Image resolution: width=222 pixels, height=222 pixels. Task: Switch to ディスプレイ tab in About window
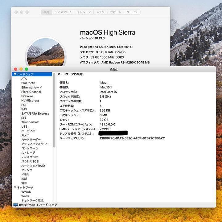click(63, 12)
